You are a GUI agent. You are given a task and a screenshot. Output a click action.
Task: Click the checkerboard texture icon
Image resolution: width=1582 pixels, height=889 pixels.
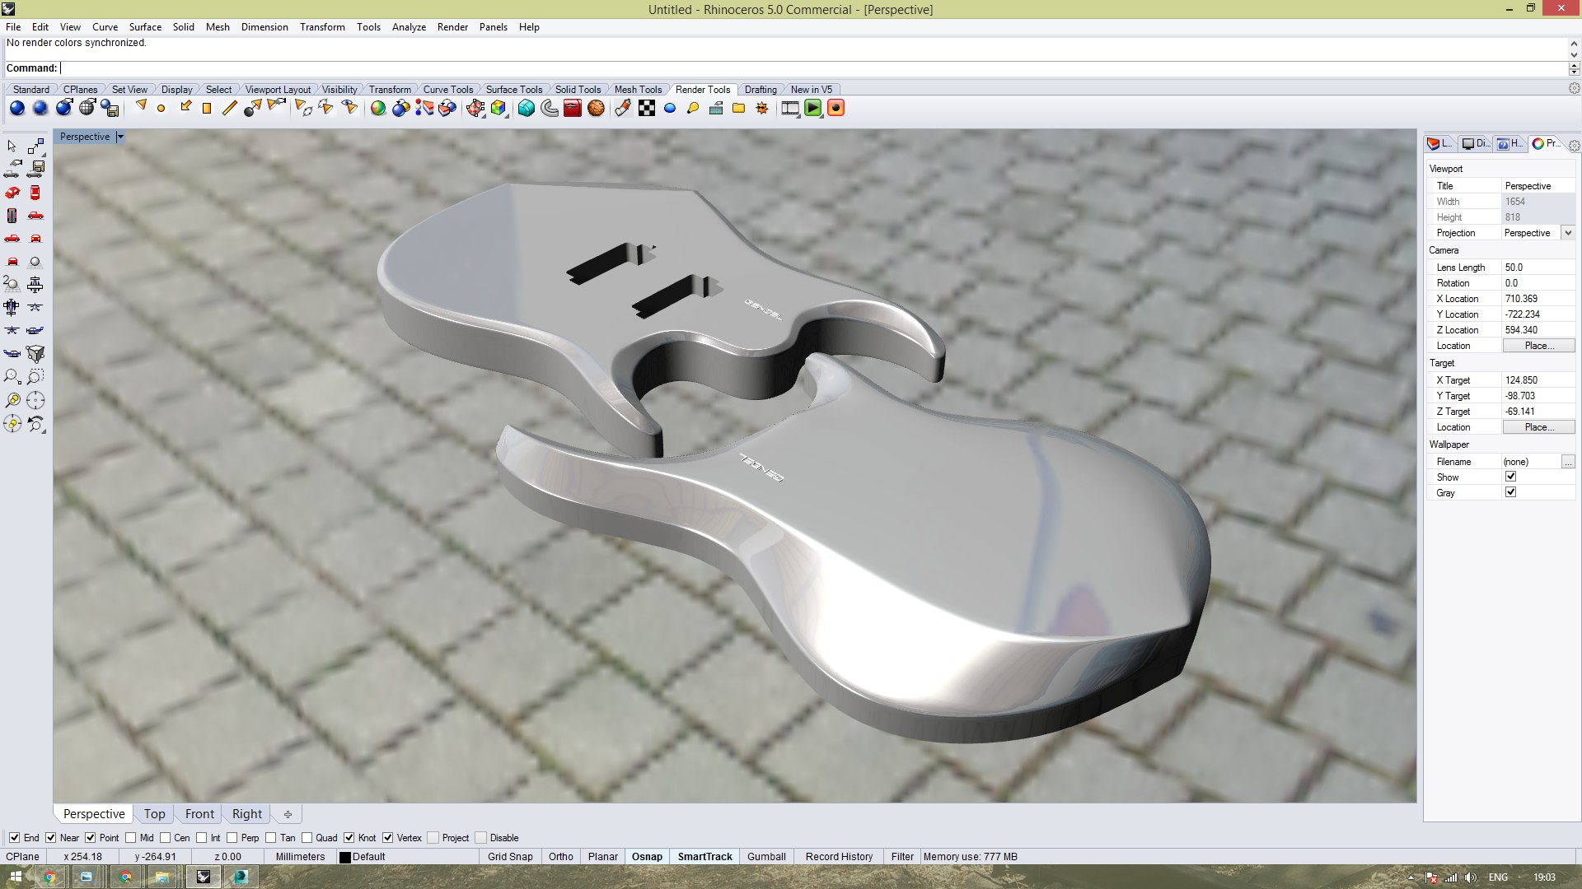point(647,108)
